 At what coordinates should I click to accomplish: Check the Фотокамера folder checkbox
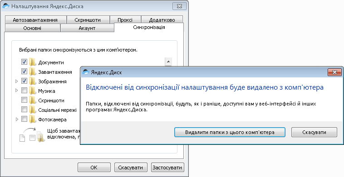click(x=24, y=119)
